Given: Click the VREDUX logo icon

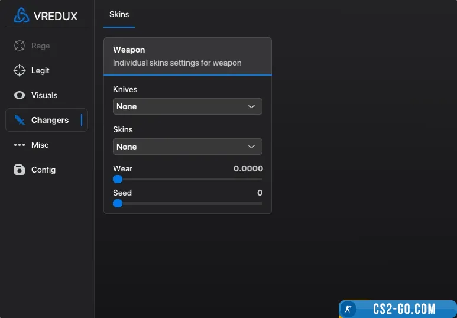Looking at the screenshot, I should tap(21, 15).
